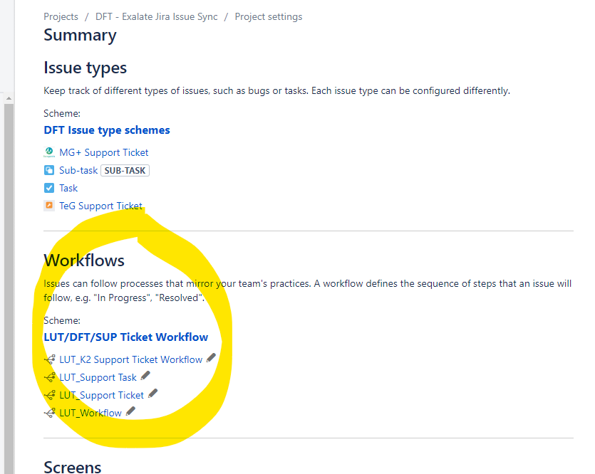
Task: Edit LUT_K2 Support Ticket Workflow pencil icon
Action: tap(211, 358)
